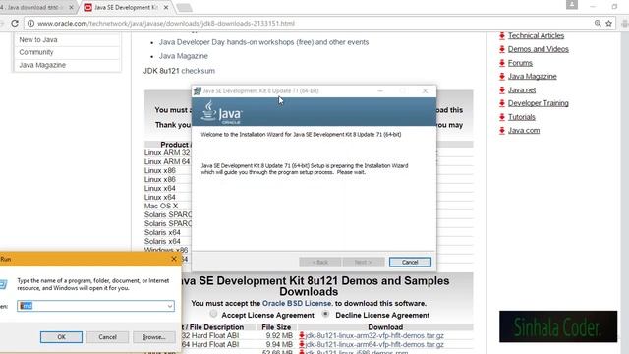Close the Java SE Development Kit browser tab
The image size is (629, 354).
point(166,7)
